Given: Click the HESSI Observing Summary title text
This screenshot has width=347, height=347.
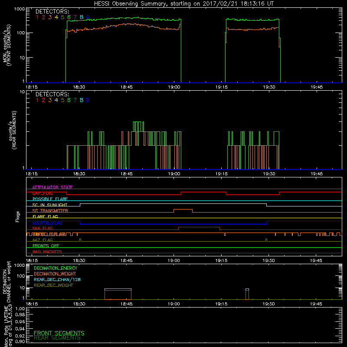Looking at the screenshot, I should pos(183,4).
